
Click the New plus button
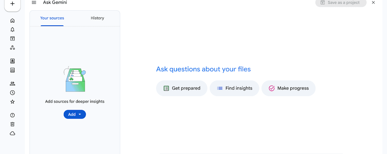click(13, 4)
